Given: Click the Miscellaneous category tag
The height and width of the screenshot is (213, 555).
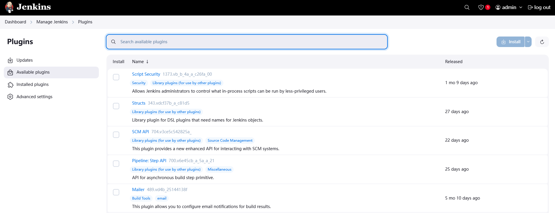Looking at the screenshot, I should coord(220,169).
